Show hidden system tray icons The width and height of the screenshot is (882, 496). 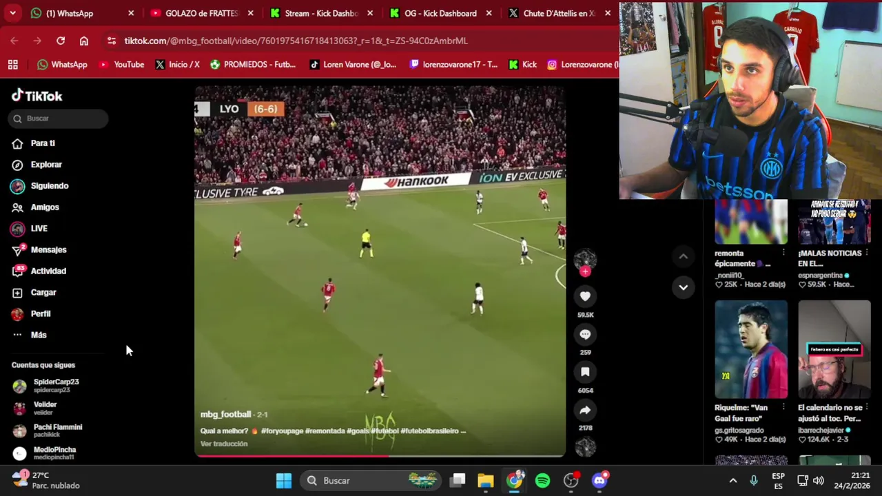tap(732, 481)
